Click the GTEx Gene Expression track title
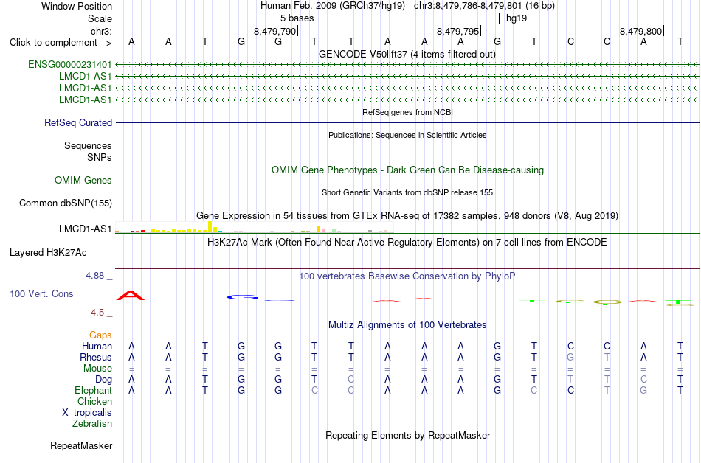 (x=407, y=216)
